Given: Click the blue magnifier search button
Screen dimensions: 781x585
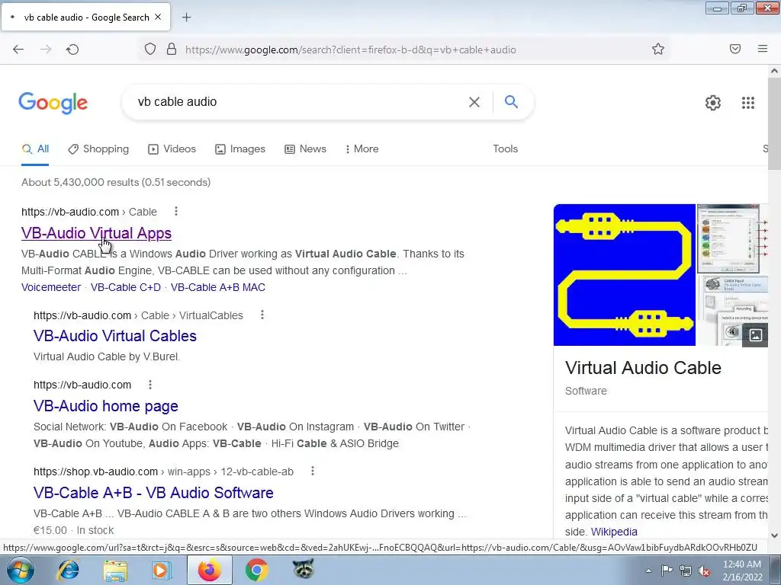Looking at the screenshot, I should 511,101.
